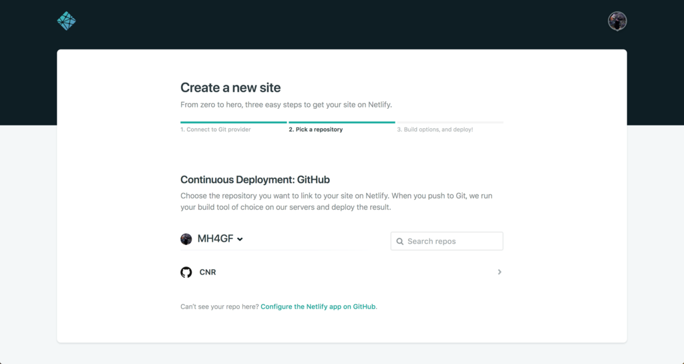The width and height of the screenshot is (684, 364).
Task: Click the Netlify diamond logo
Action: (66, 21)
